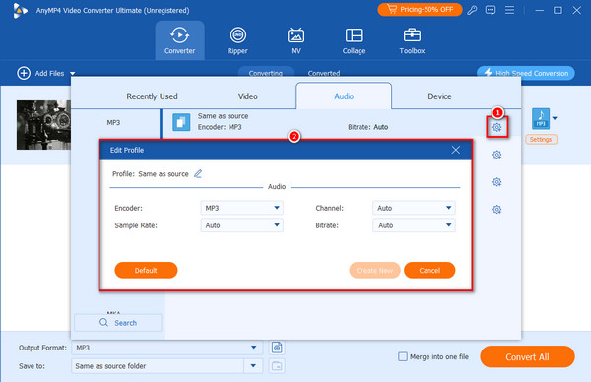Expand the MP3 format icon dropdown arrow
This screenshot has width=591, height=382.
point(555,118)
